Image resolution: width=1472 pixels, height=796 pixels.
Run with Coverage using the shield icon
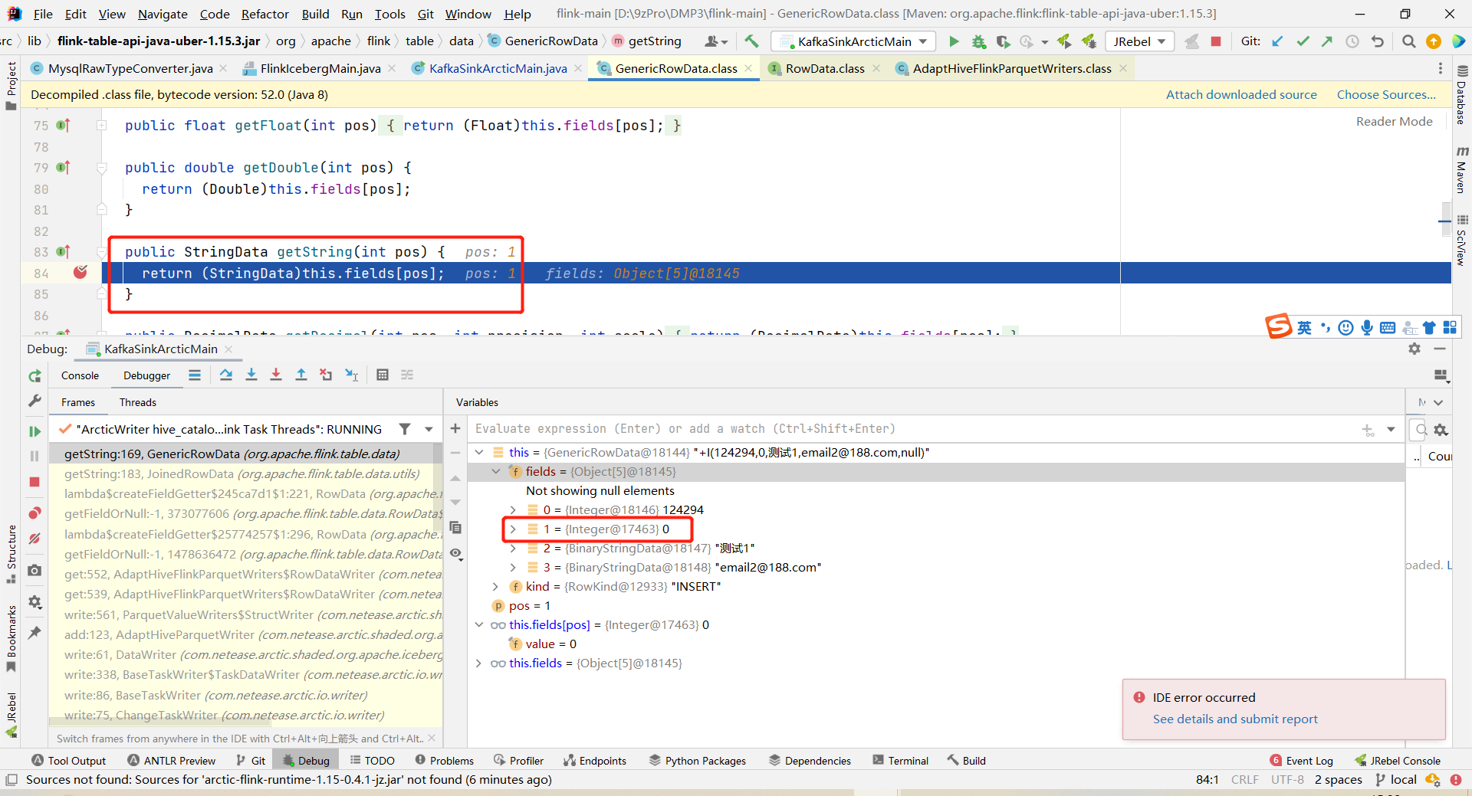point(1003,41)
